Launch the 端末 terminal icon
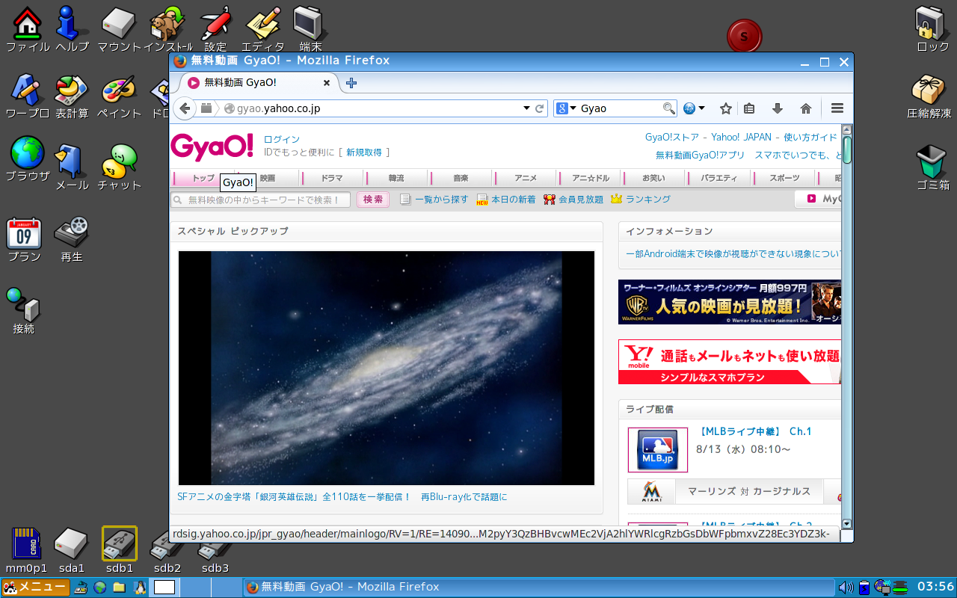 [x=310, y=29]
